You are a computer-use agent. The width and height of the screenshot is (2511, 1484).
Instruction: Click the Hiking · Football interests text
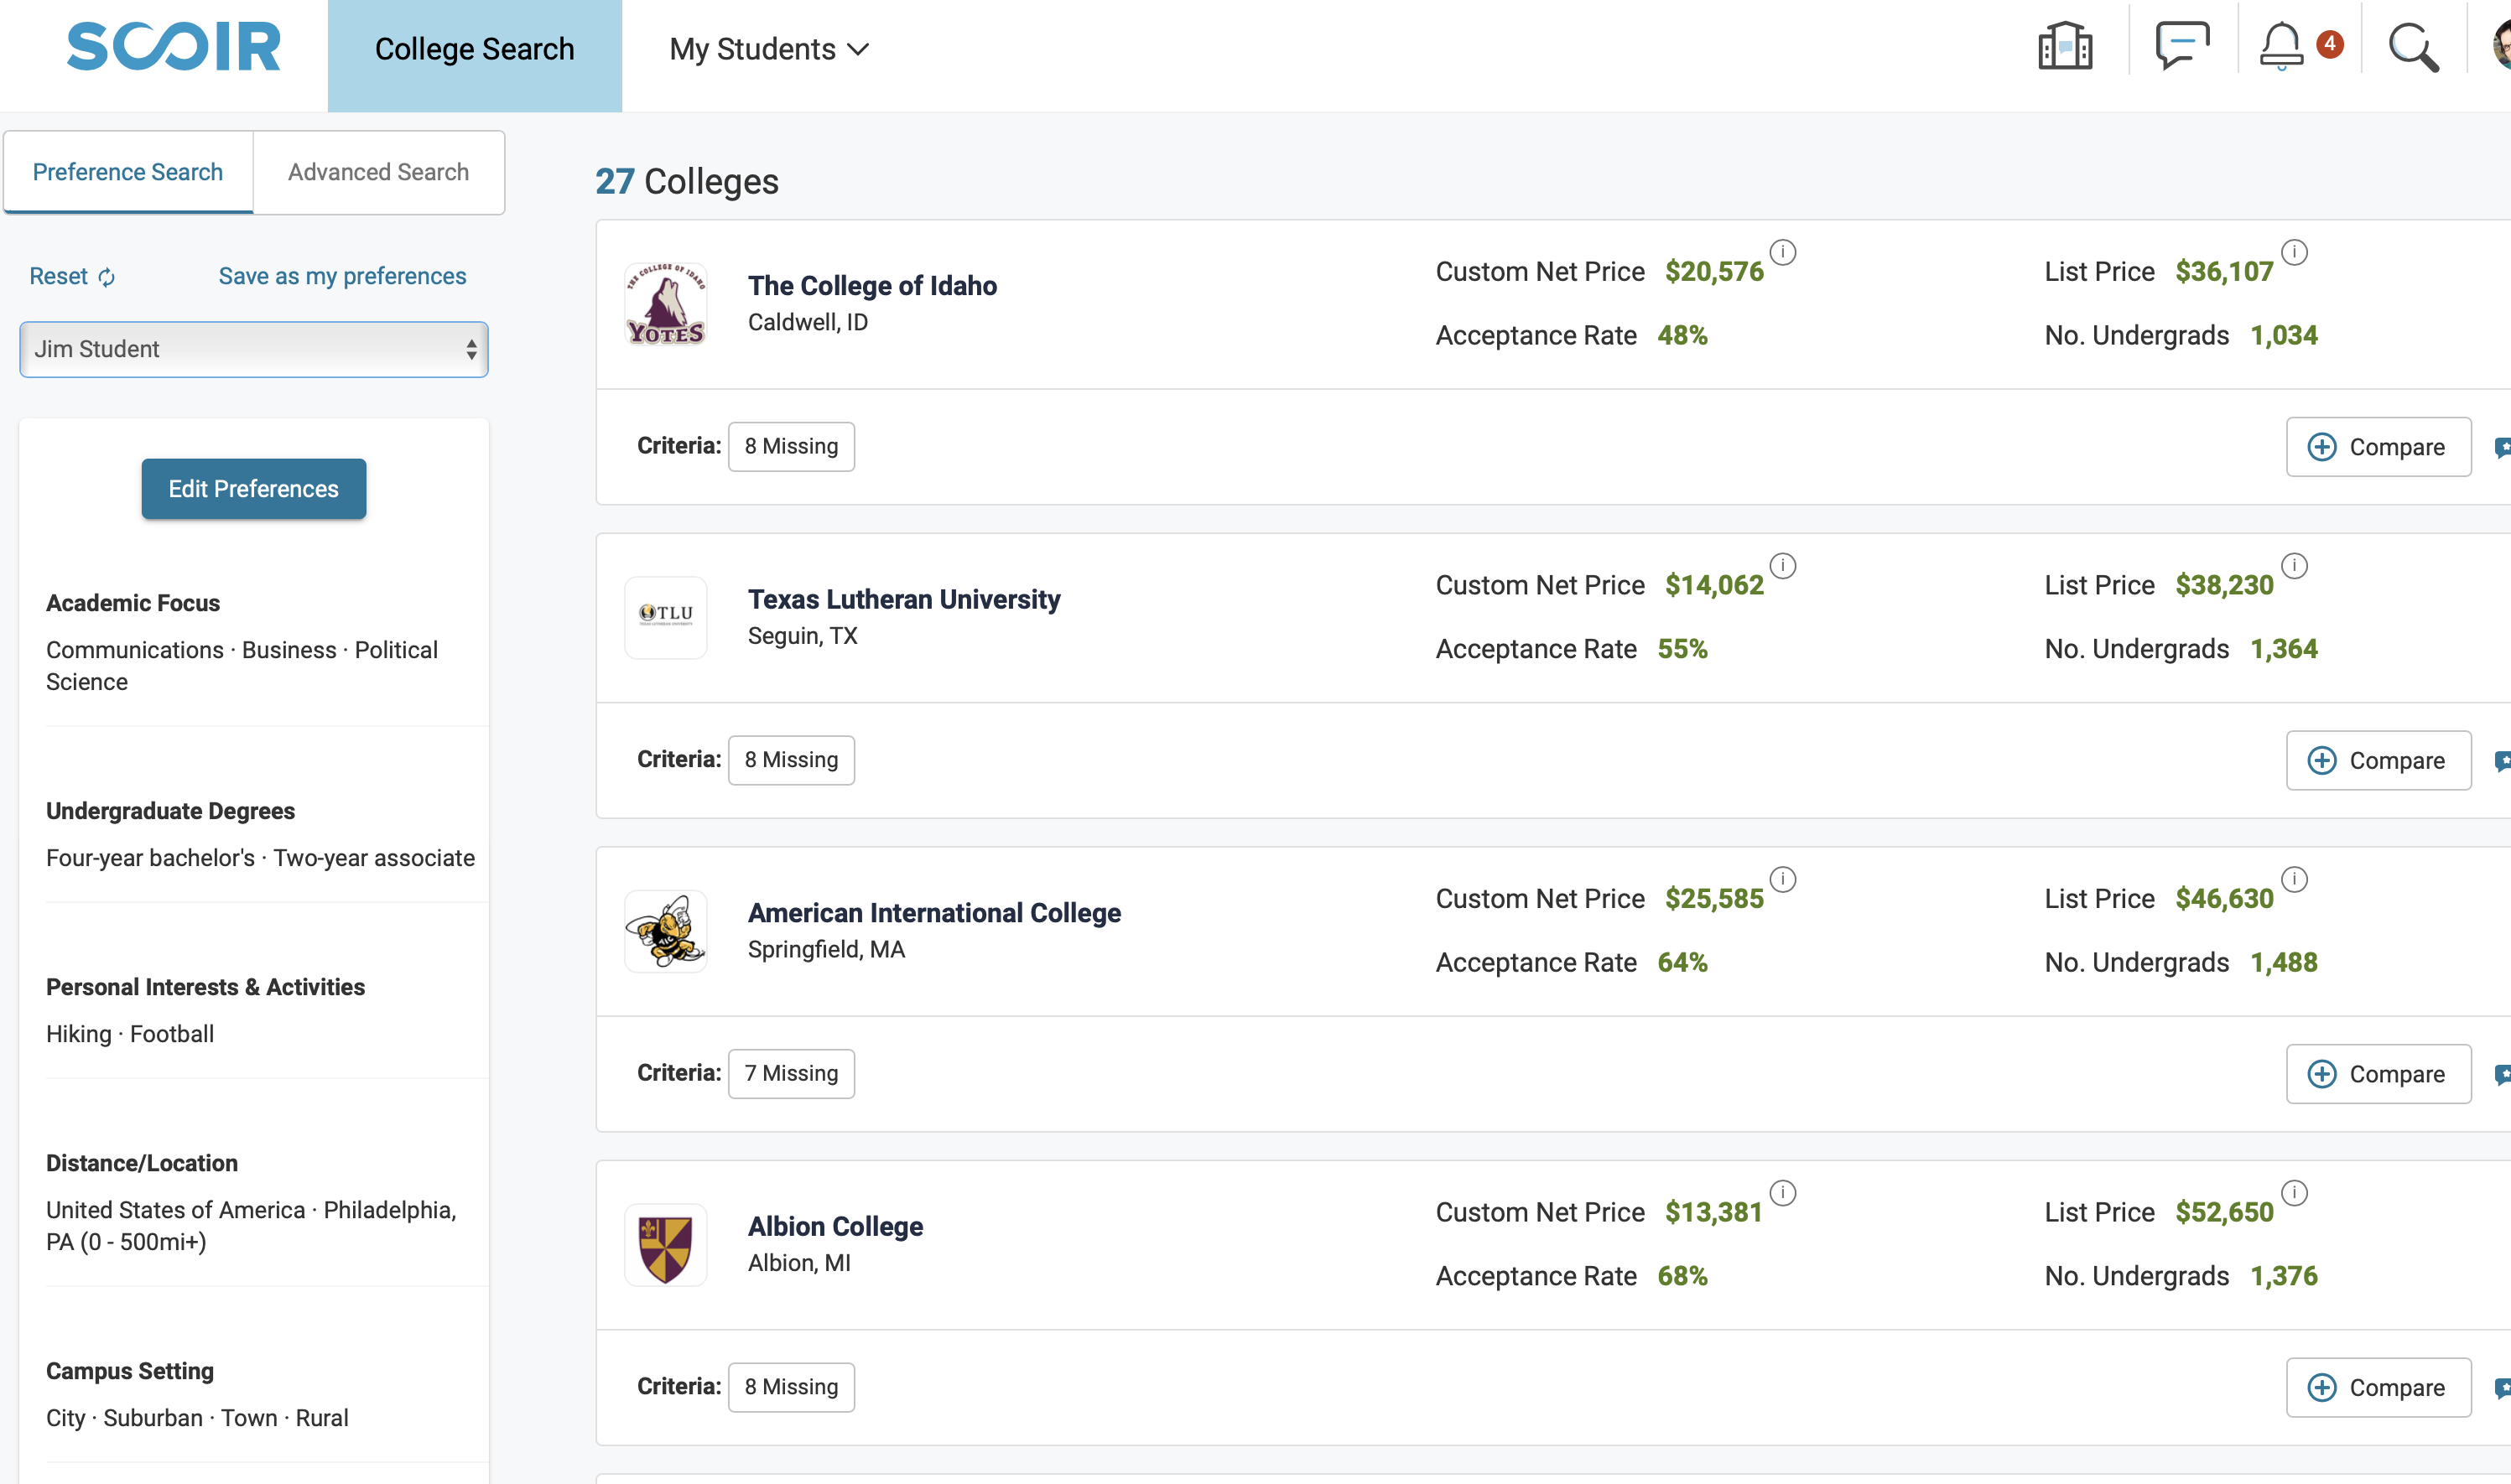click(x=130, y=1034)
